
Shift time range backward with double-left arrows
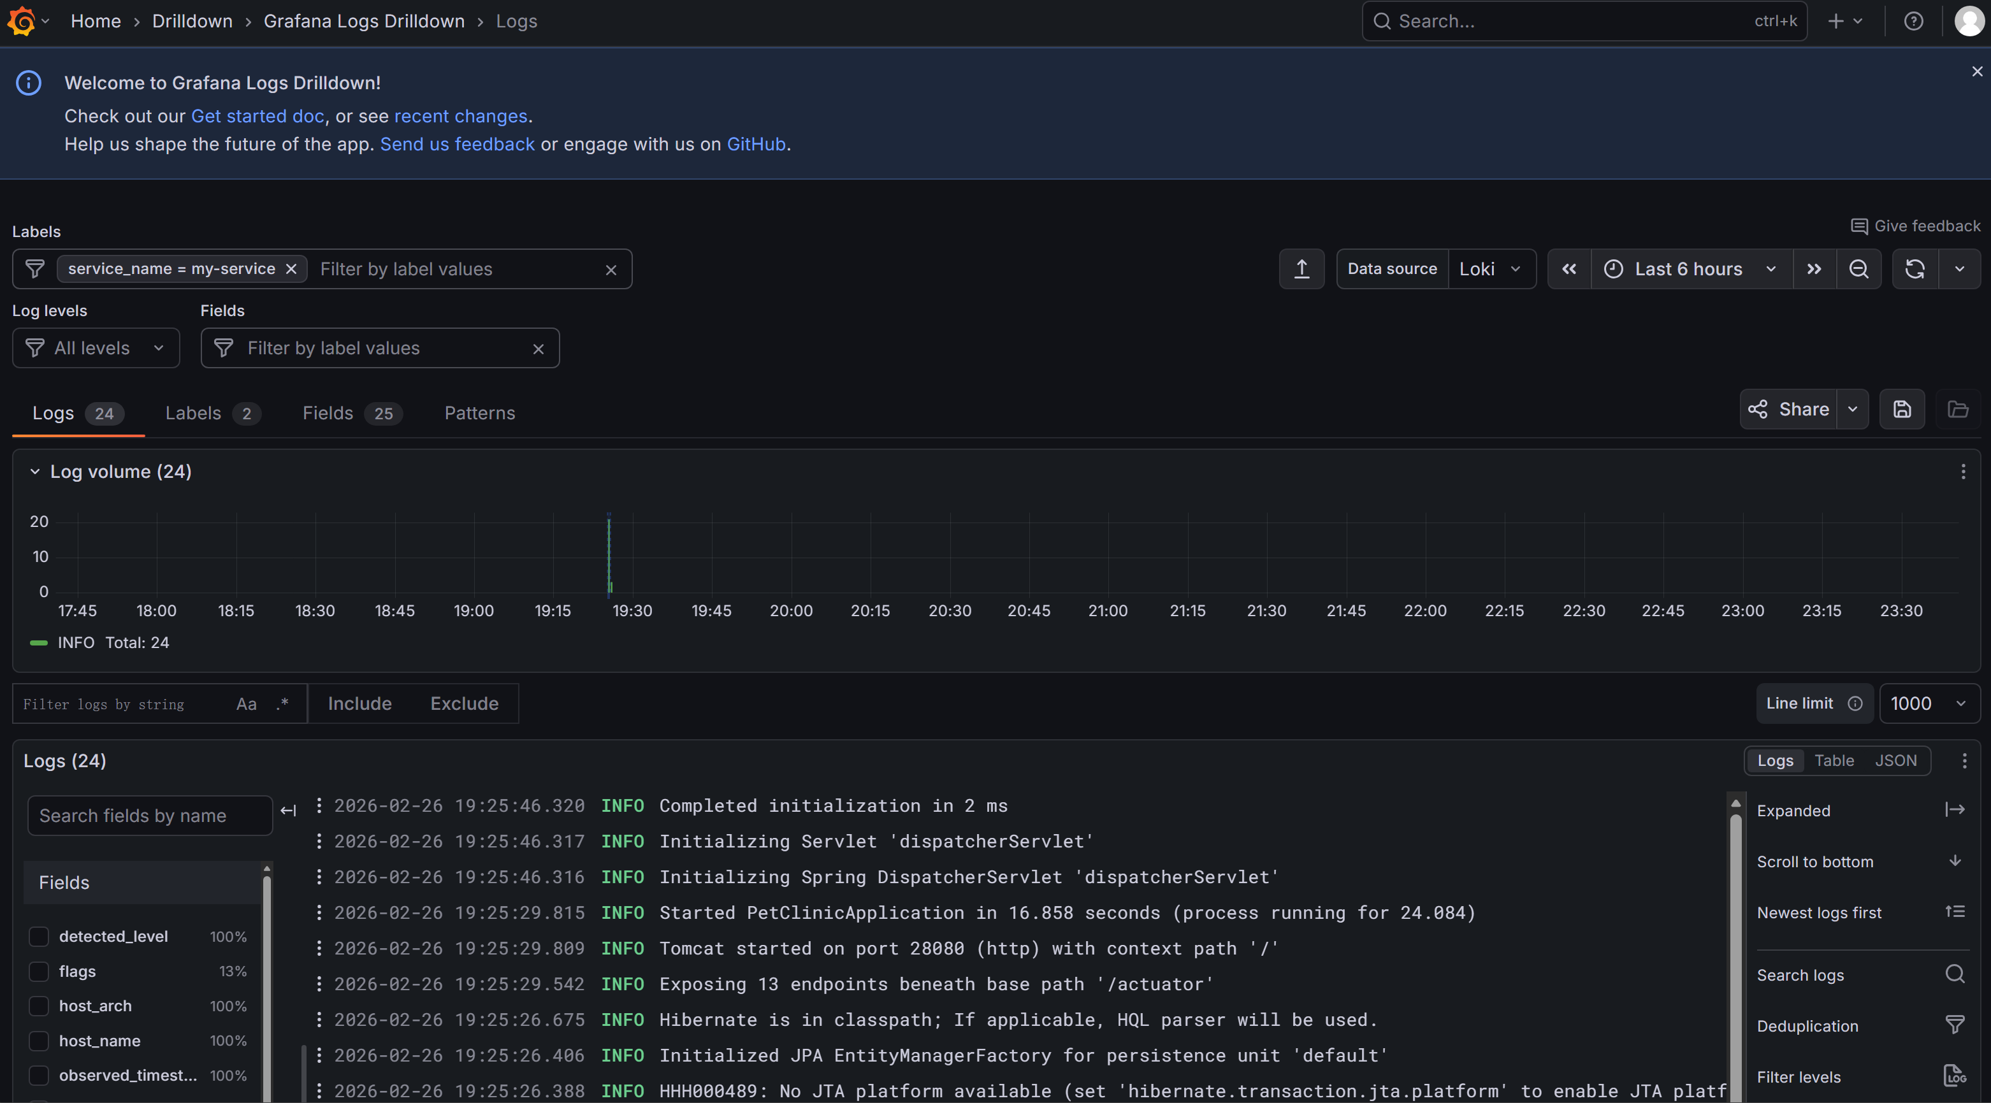(1569, 269)
